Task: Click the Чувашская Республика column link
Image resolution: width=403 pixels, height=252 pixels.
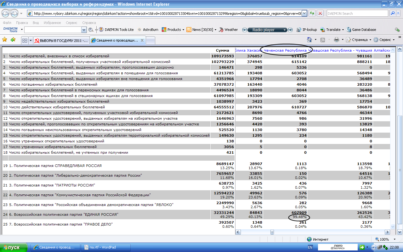Action: coord(341,50)
